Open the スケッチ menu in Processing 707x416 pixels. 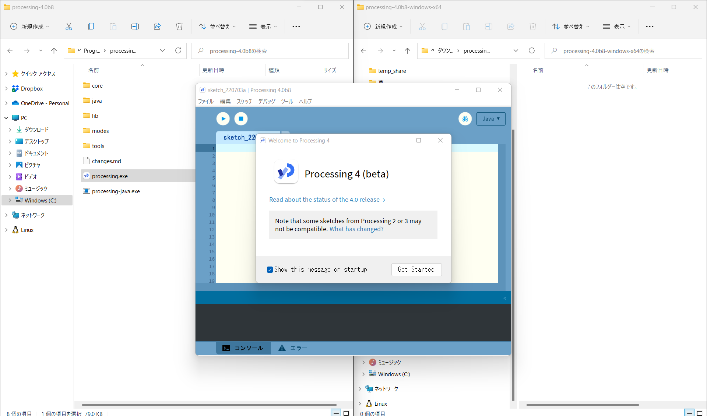[244, 101]
